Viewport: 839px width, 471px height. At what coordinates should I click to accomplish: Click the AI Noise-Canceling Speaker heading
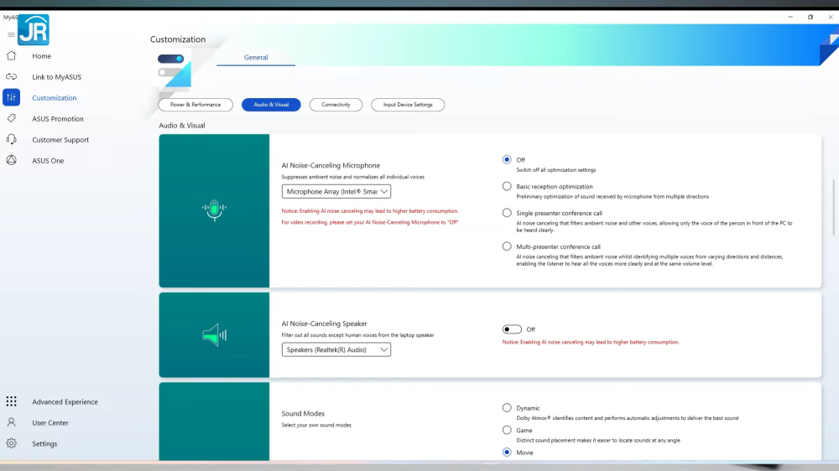pyautogui.click(x=324, y=323)
